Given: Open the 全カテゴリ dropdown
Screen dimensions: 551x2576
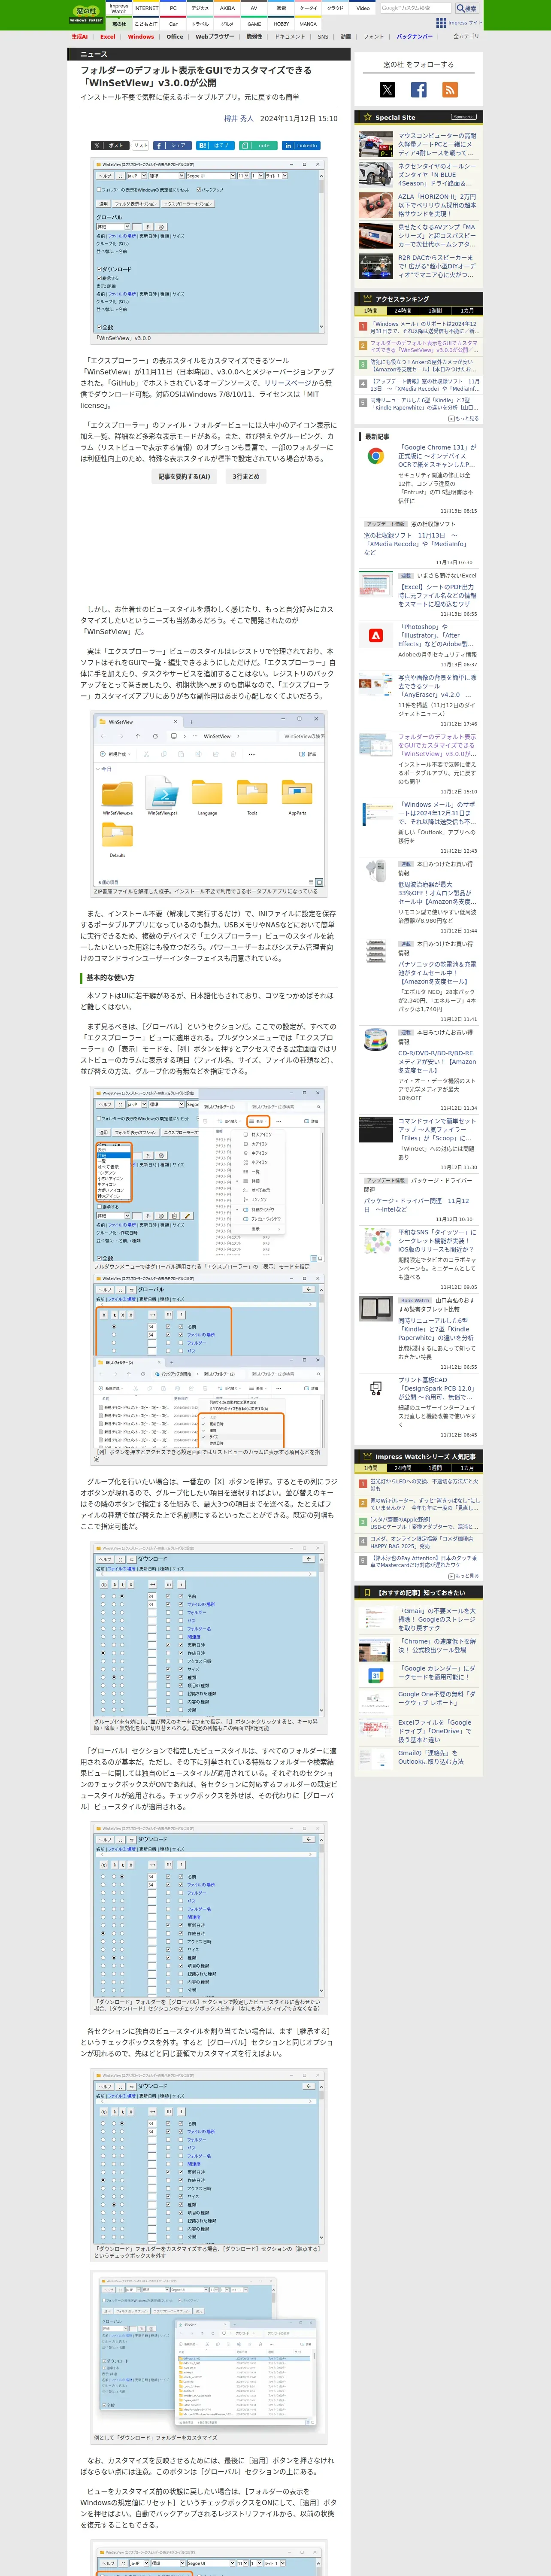Looking at the screenshot, I should pos(466,37).
